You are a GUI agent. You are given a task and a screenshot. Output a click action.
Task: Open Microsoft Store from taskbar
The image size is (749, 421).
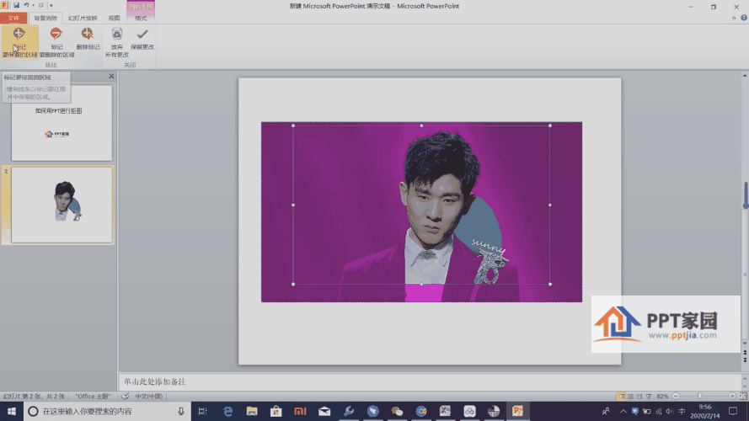pyautogui.click(x=276, y=411)
